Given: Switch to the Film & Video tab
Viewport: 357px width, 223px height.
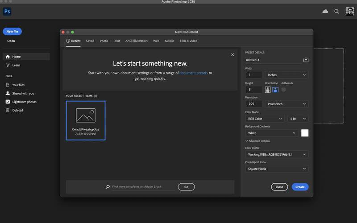Looking at the screenshot, I should [x=188, y=41].
